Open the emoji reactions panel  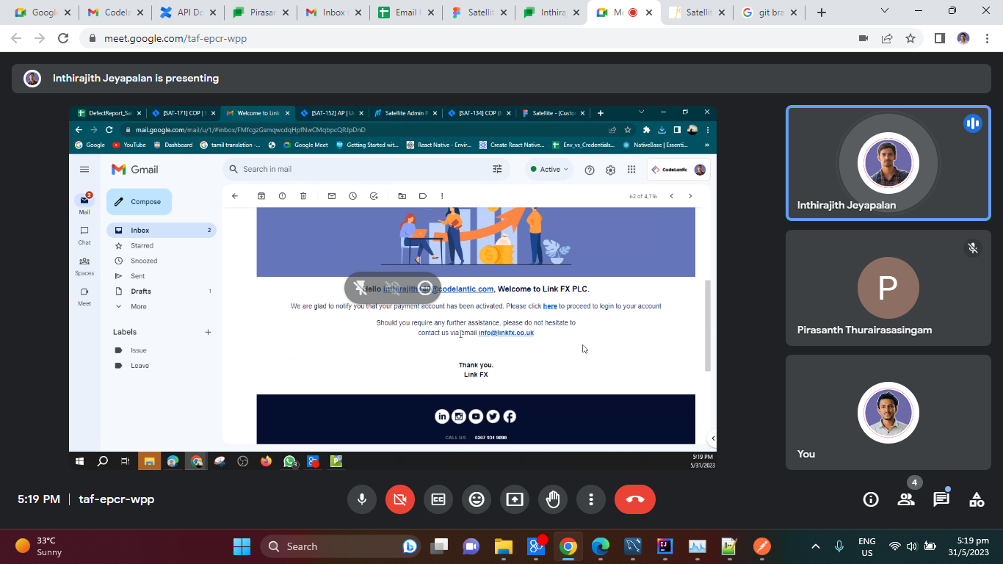point(477,499)
